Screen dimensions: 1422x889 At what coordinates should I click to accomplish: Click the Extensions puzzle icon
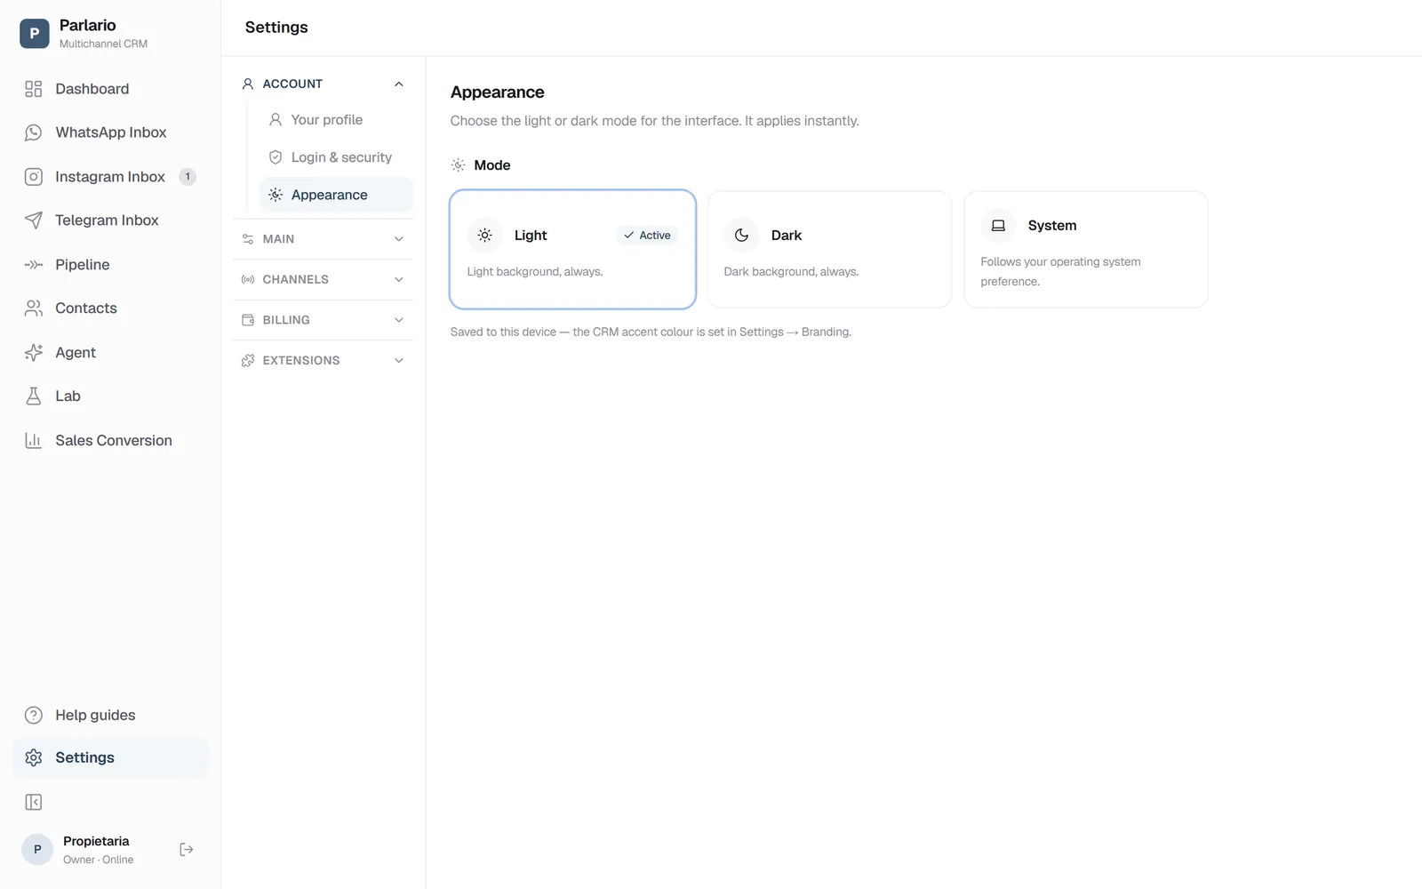(248, 361)
